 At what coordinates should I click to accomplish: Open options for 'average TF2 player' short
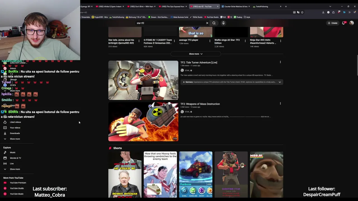tap(210, 41)
